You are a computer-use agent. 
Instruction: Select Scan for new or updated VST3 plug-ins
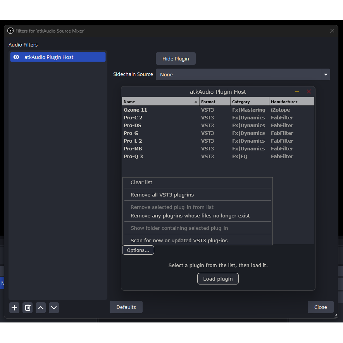tap(198, 240)
